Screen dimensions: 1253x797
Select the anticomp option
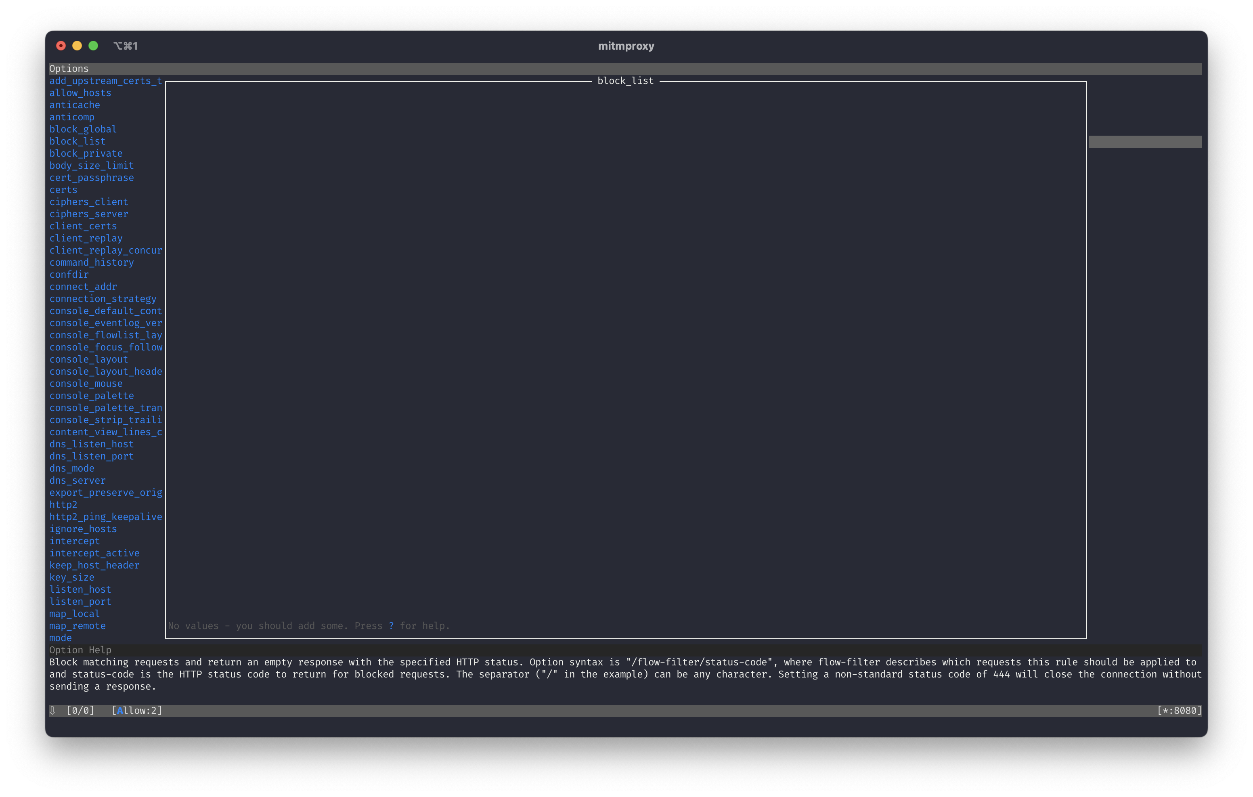(x=72, y=117)
